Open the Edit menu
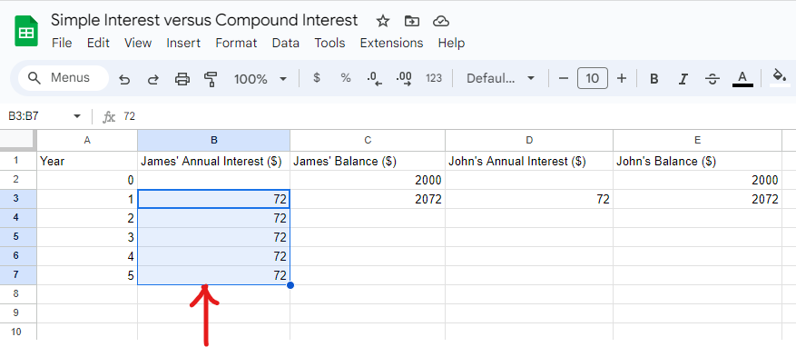This screenshot has height=347, width=796. (x=98, y=44)
